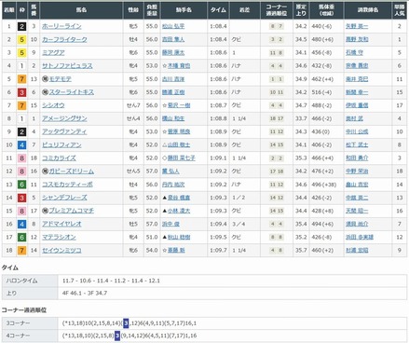409x343 pixels.
Task: Open jockey link in ホーリーライン row
Action: tap(173, 26)
